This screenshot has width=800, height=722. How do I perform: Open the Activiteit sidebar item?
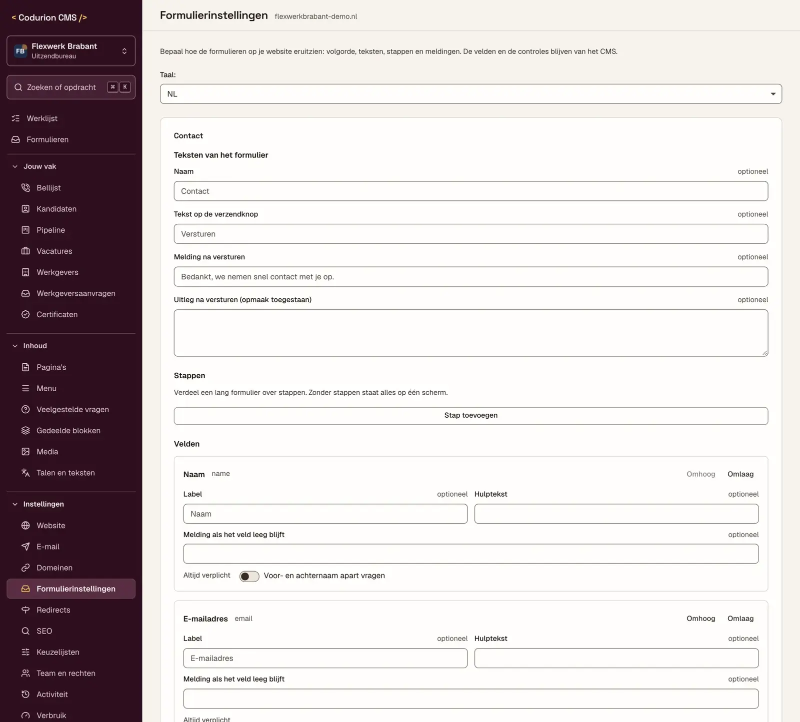tap(71, 695)
